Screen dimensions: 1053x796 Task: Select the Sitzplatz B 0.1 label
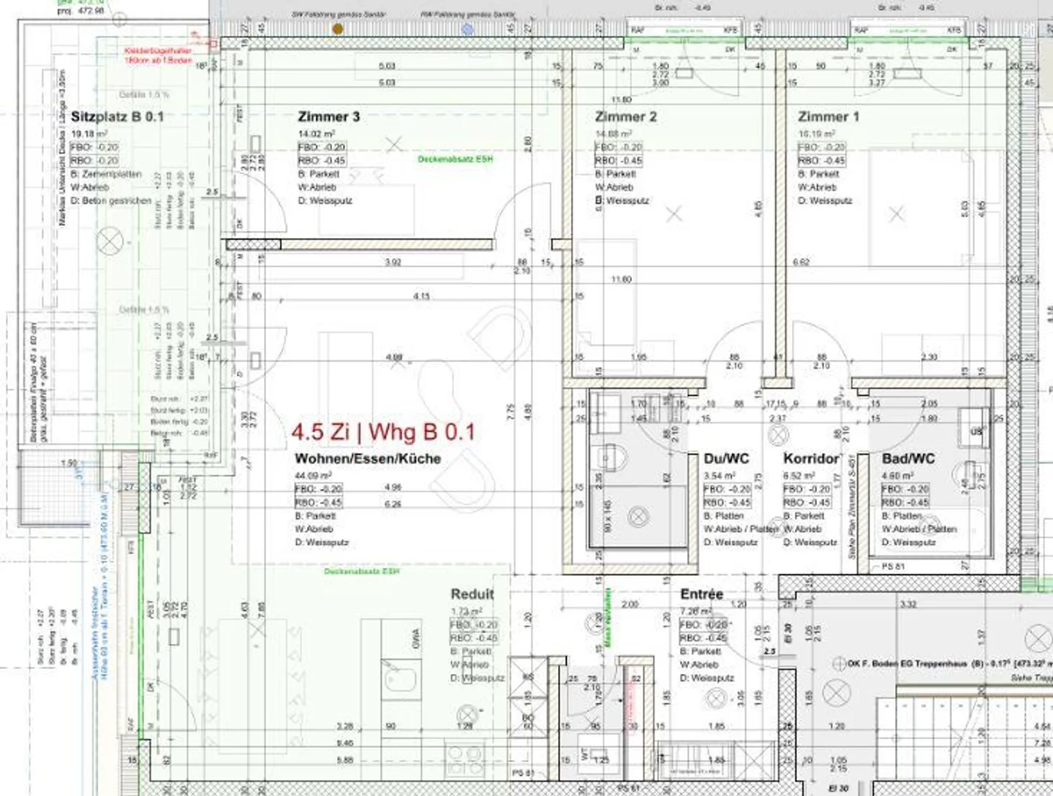pyautogui.click(x=117, y=117)
